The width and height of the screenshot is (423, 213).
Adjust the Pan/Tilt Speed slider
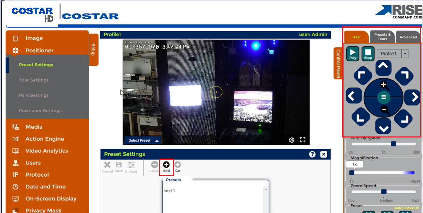coord(393,144)
